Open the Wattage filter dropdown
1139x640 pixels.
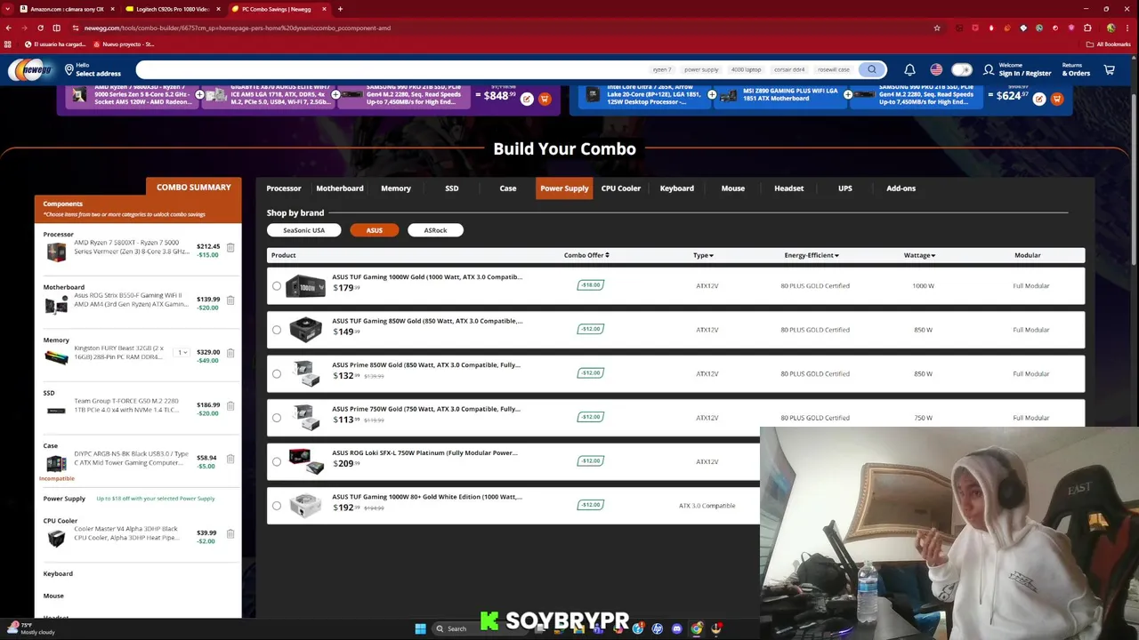[x=919, y=255]
